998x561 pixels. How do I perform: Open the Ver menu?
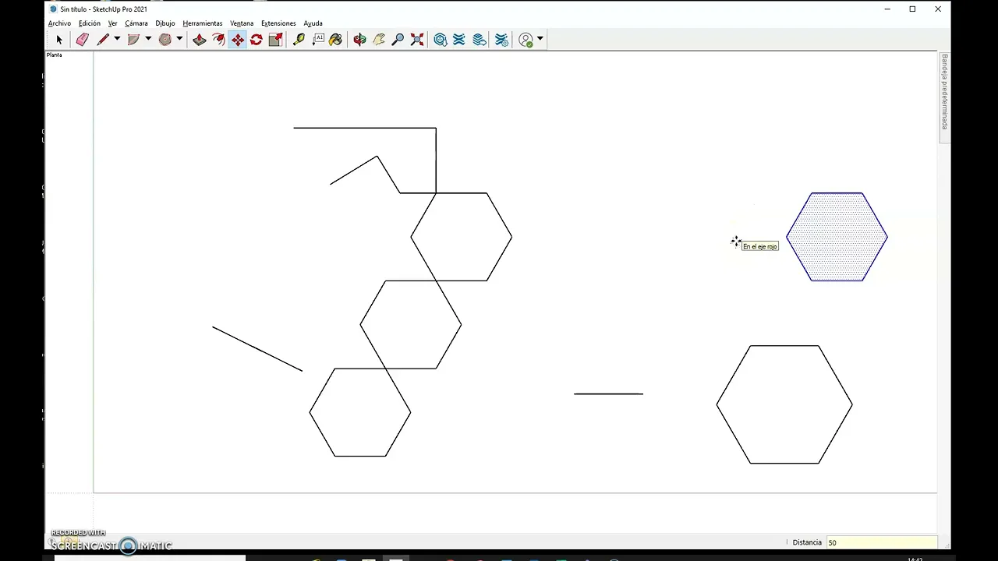[x=112, y=23]
